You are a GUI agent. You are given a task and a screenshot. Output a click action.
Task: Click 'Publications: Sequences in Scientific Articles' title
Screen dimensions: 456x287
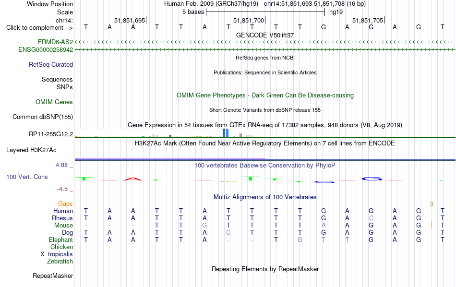(x=265, y=72)
